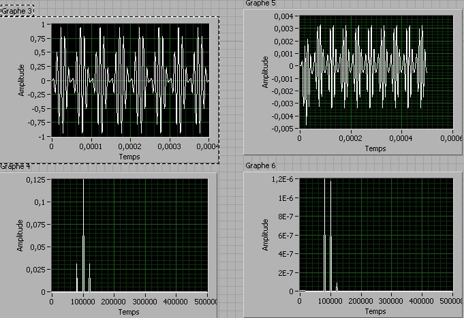
Task: Click the Temps axis label of Graphe 3
Action: coord(129,157)
